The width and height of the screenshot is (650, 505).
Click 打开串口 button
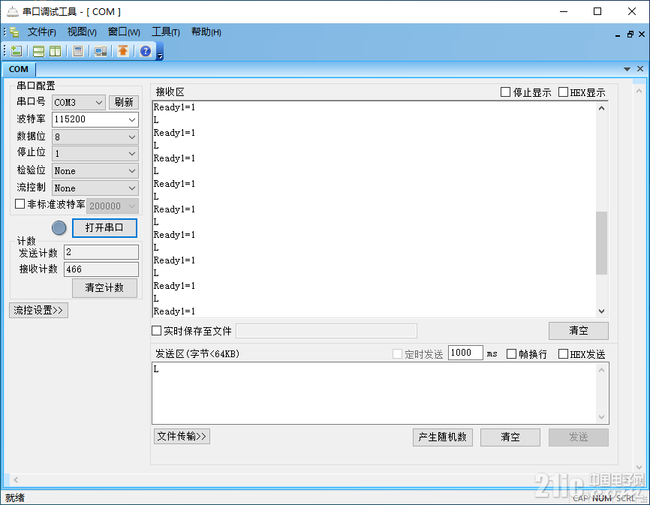coord(104,228)
